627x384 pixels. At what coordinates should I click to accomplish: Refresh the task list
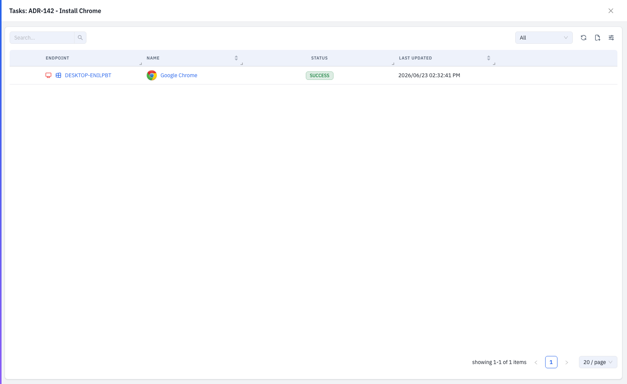(x=584, y=38)
